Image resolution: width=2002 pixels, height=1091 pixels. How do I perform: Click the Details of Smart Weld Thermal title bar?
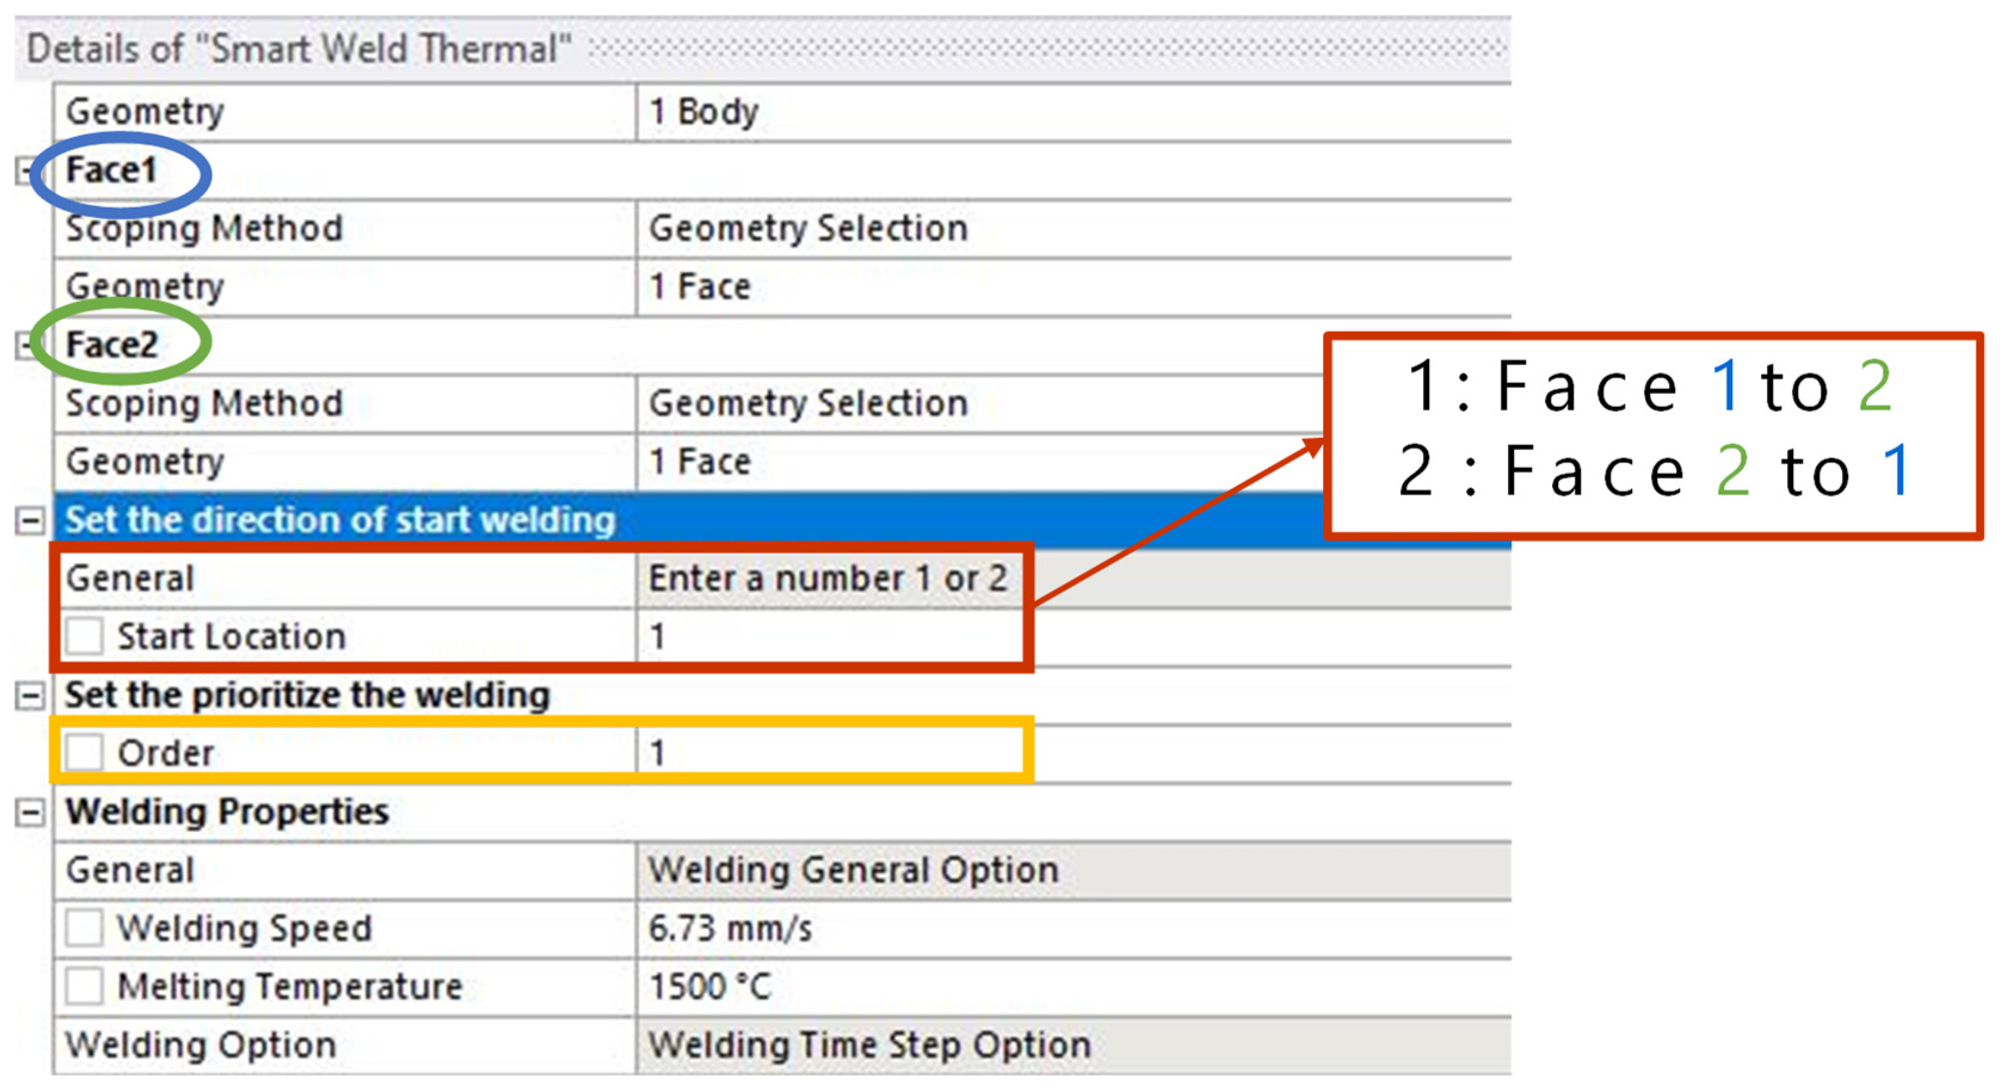tap(299, 49)
